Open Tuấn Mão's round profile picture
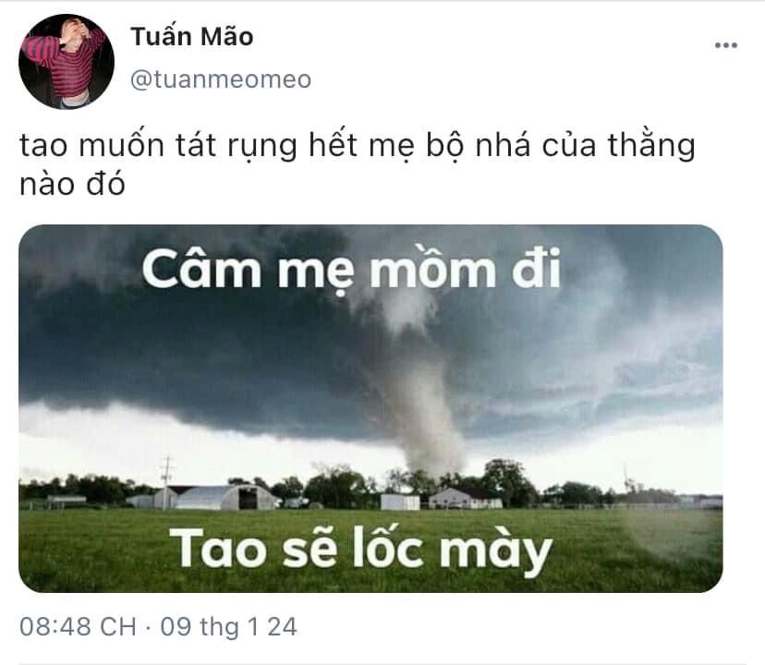This screenshot has height=665, width=765. 67,62
